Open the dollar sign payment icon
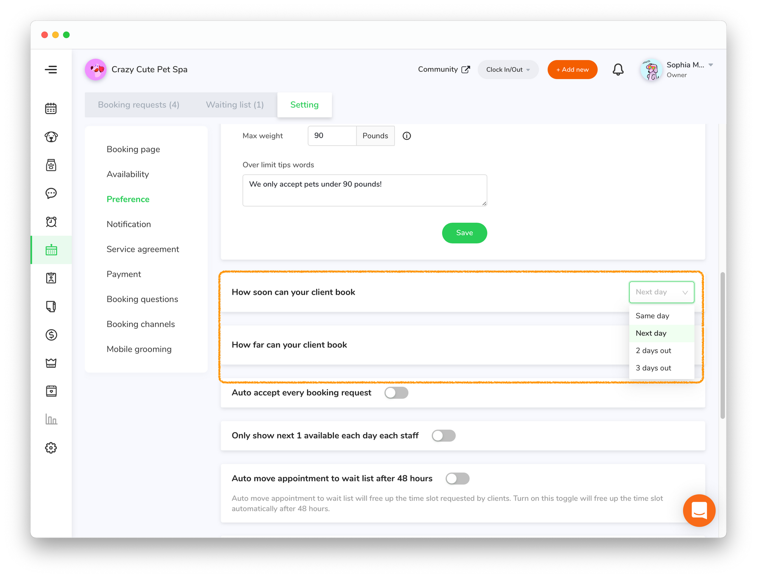This screenshot has width=757, height=578. (x=51, y=335)
